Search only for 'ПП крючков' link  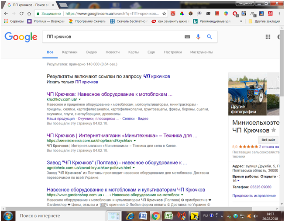pos(86,82)
